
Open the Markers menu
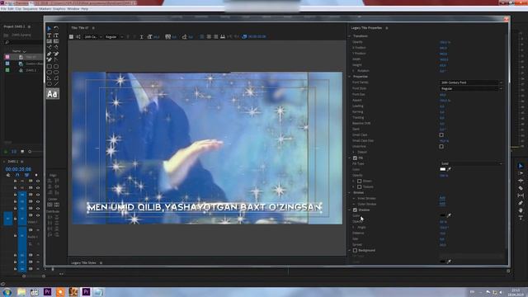45,9
